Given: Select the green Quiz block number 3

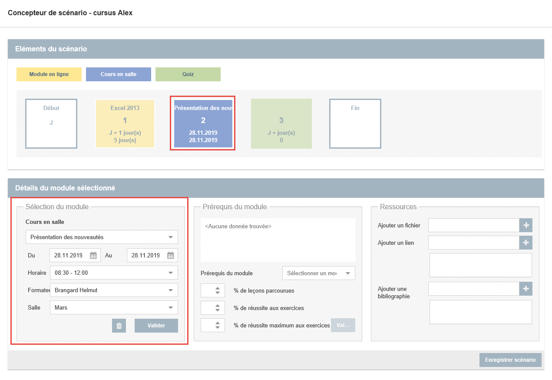Looking at the screenshot, I should (281, 123).
